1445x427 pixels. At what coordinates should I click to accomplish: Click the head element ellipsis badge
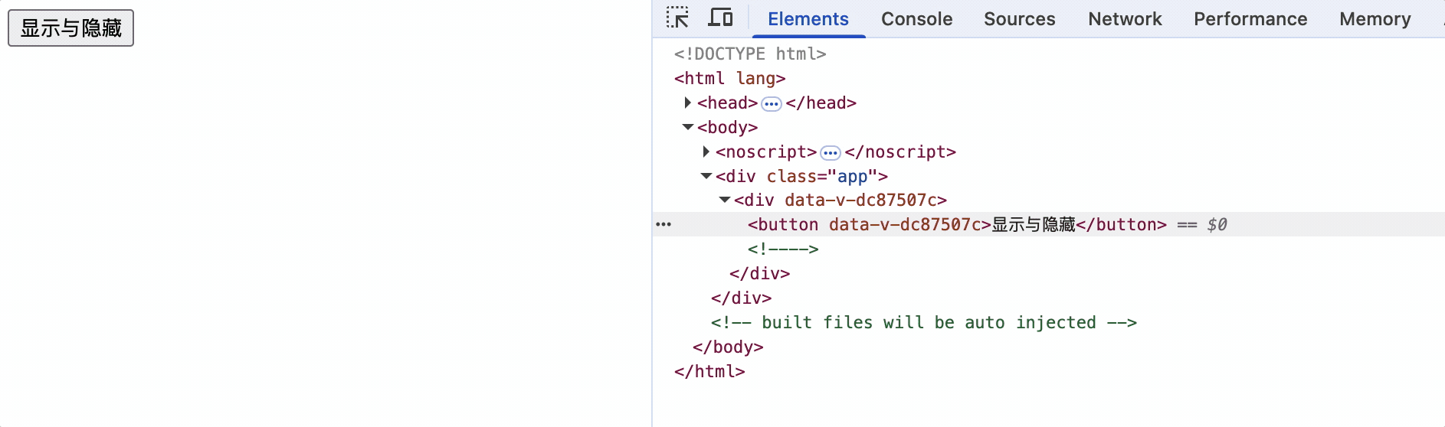[772, 103]
